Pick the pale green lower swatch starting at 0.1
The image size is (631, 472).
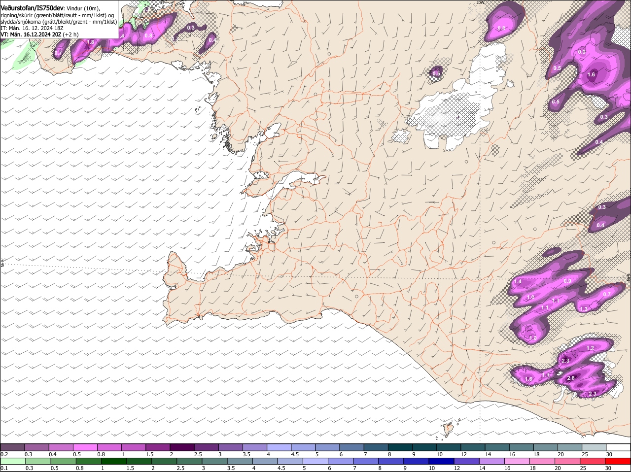coord(13,461)
